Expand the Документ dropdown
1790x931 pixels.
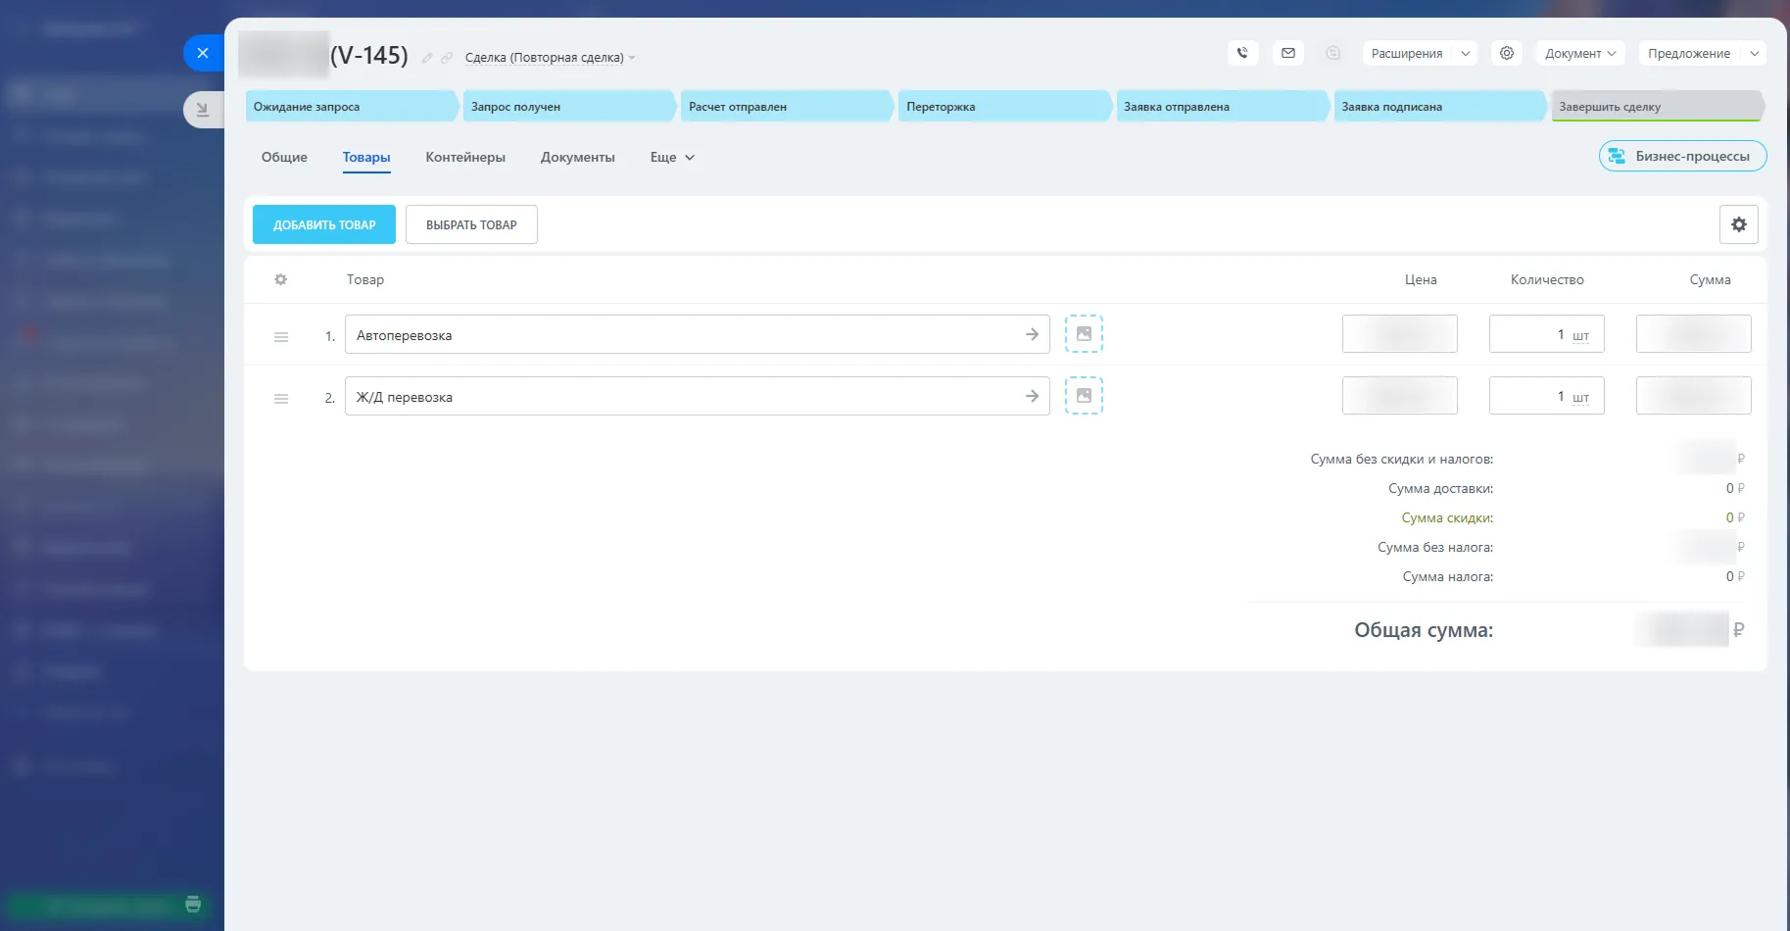[x=1579, y=53]
